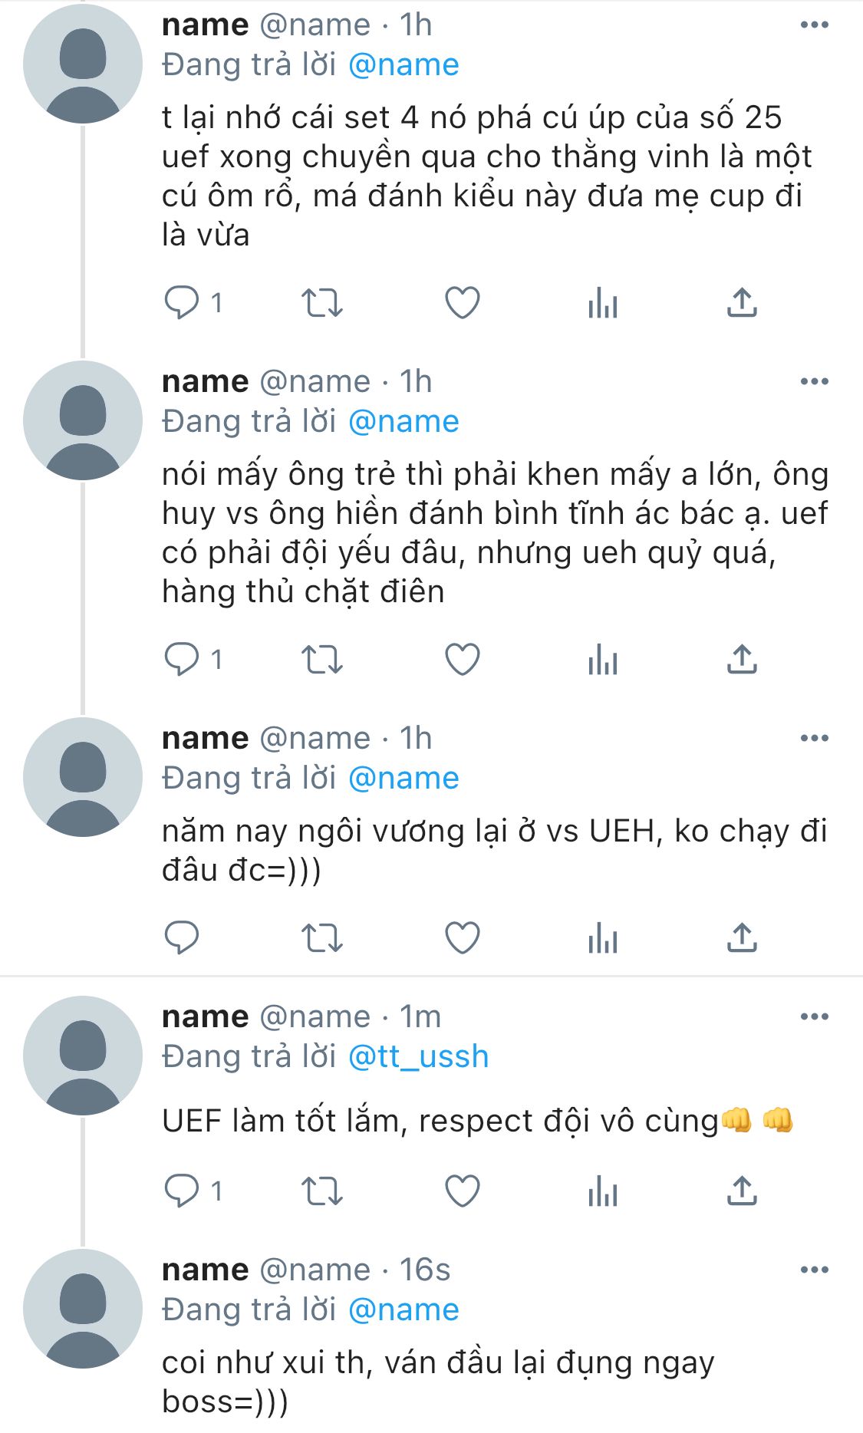Like the tweet mentioning ông huy and ông hiền

point(462,659)
